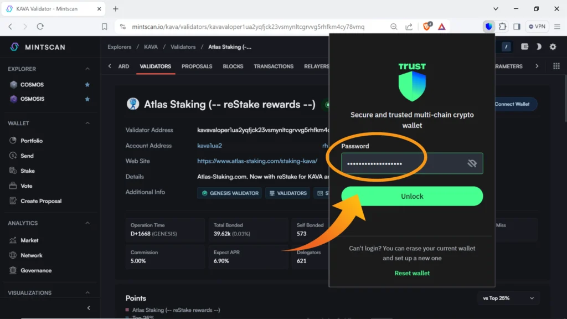
Task: Click the Trust Wallet extension icon
Action: (x=489, y=27)
